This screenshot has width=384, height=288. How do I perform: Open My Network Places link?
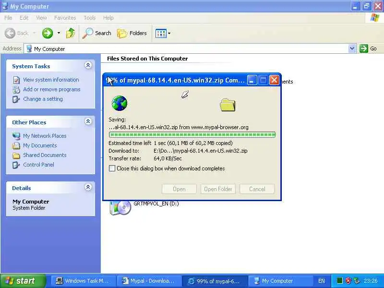point(45,136)
